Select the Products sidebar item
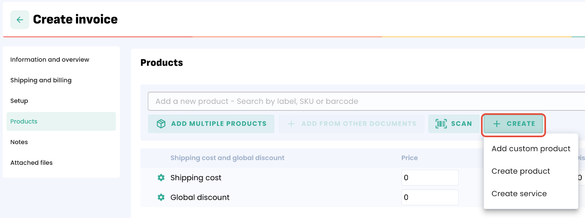The image size is (585, 218). 24,121
